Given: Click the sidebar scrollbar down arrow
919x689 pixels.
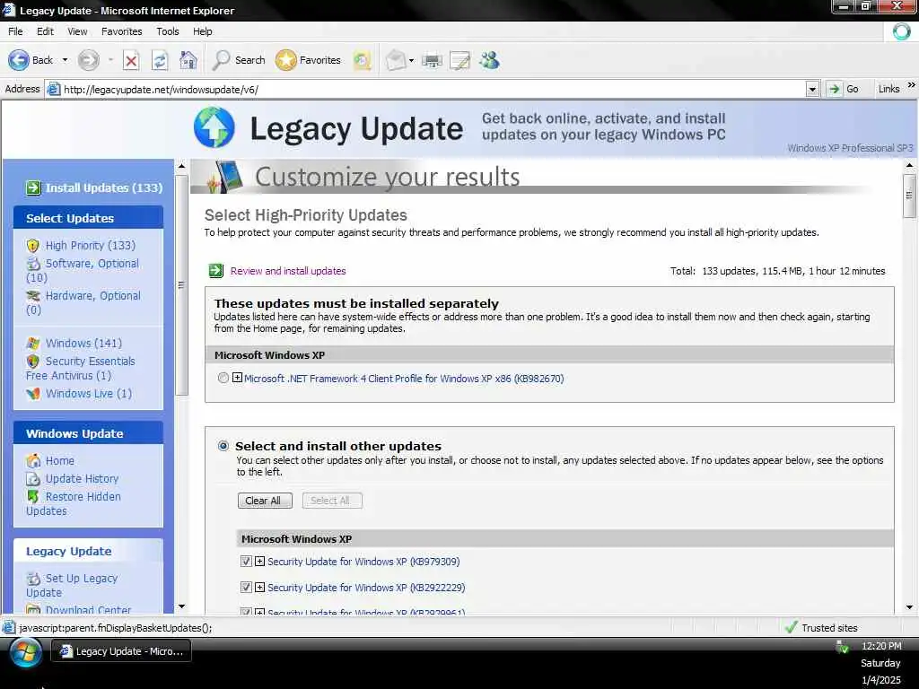Looking at the screenshot, I should (x=181, y=607).
